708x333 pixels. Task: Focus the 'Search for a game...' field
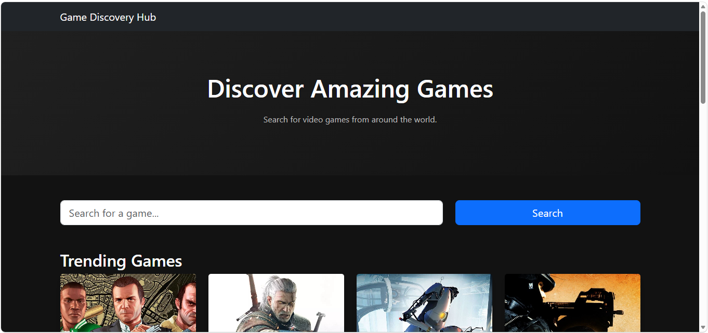coord(252,213)
